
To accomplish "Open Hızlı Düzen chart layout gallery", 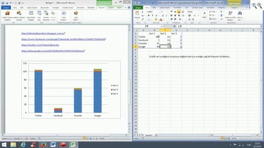I will [x=64, y=16].
